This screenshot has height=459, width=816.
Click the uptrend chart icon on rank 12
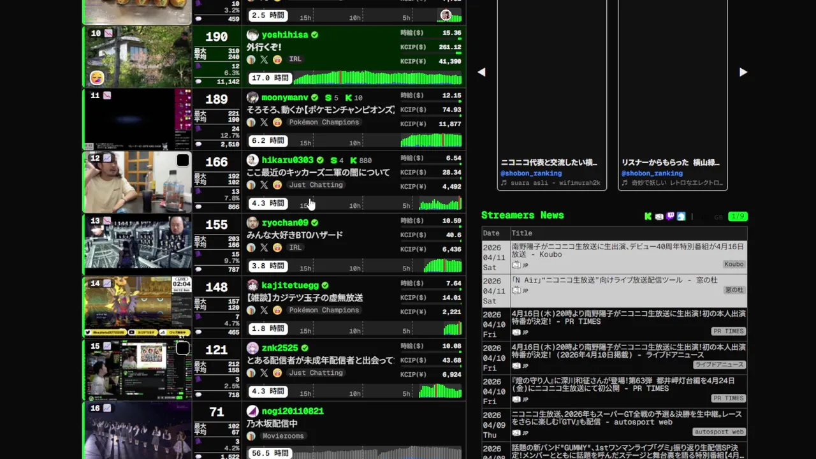(x=108, y=157)
